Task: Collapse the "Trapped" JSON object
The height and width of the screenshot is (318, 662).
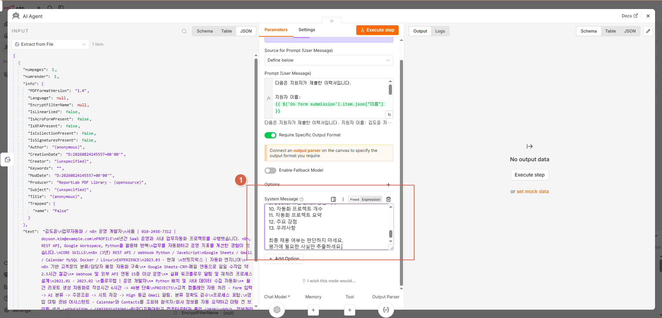Action: coord(54,204)
